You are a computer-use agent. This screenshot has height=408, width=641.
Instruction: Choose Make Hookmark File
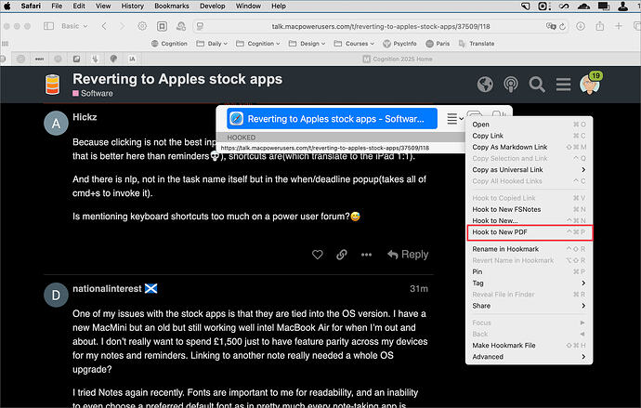click(529, 346)
